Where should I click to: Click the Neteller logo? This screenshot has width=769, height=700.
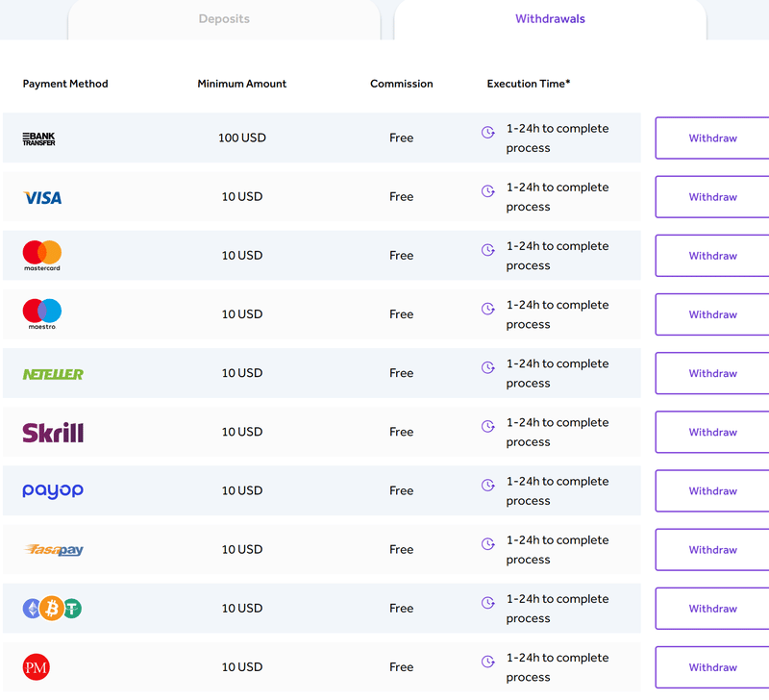click(x=53, y=374)
